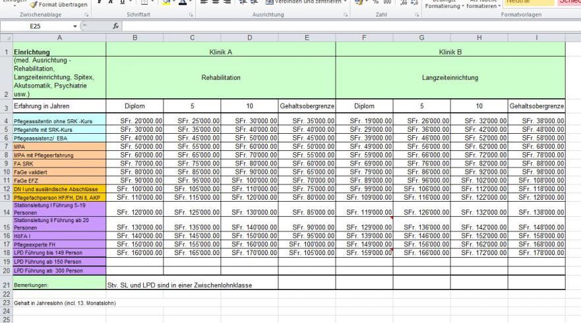Select column H header

[x=479, y=38]
